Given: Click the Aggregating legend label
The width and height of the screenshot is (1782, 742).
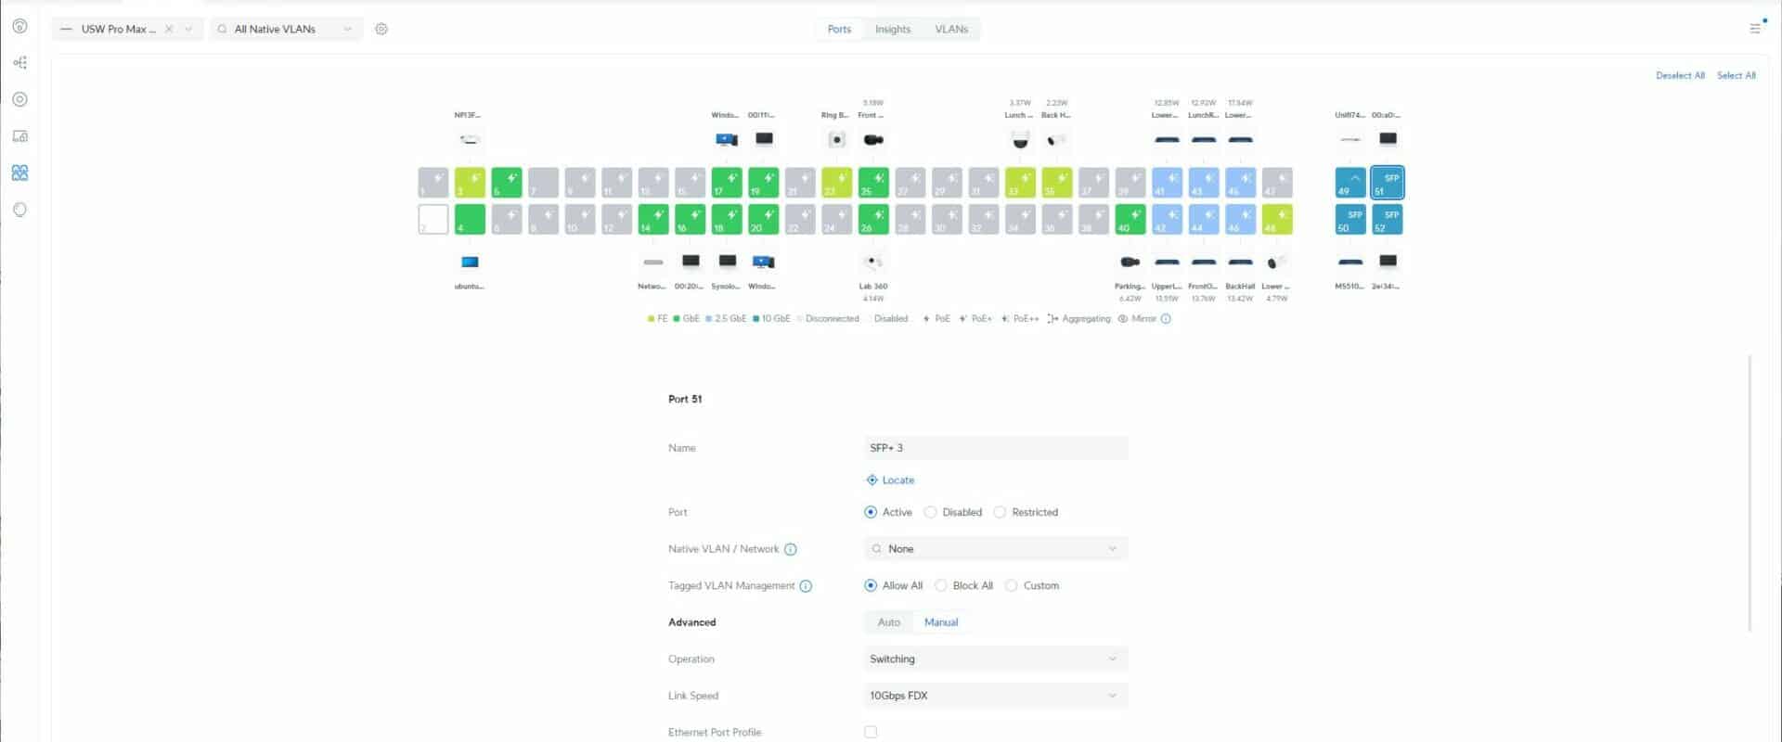Looking at the screenshot, I should 1086,318.
